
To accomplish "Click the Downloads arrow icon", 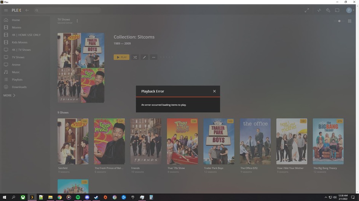I will pyautogui.click(x=6, y=87).
